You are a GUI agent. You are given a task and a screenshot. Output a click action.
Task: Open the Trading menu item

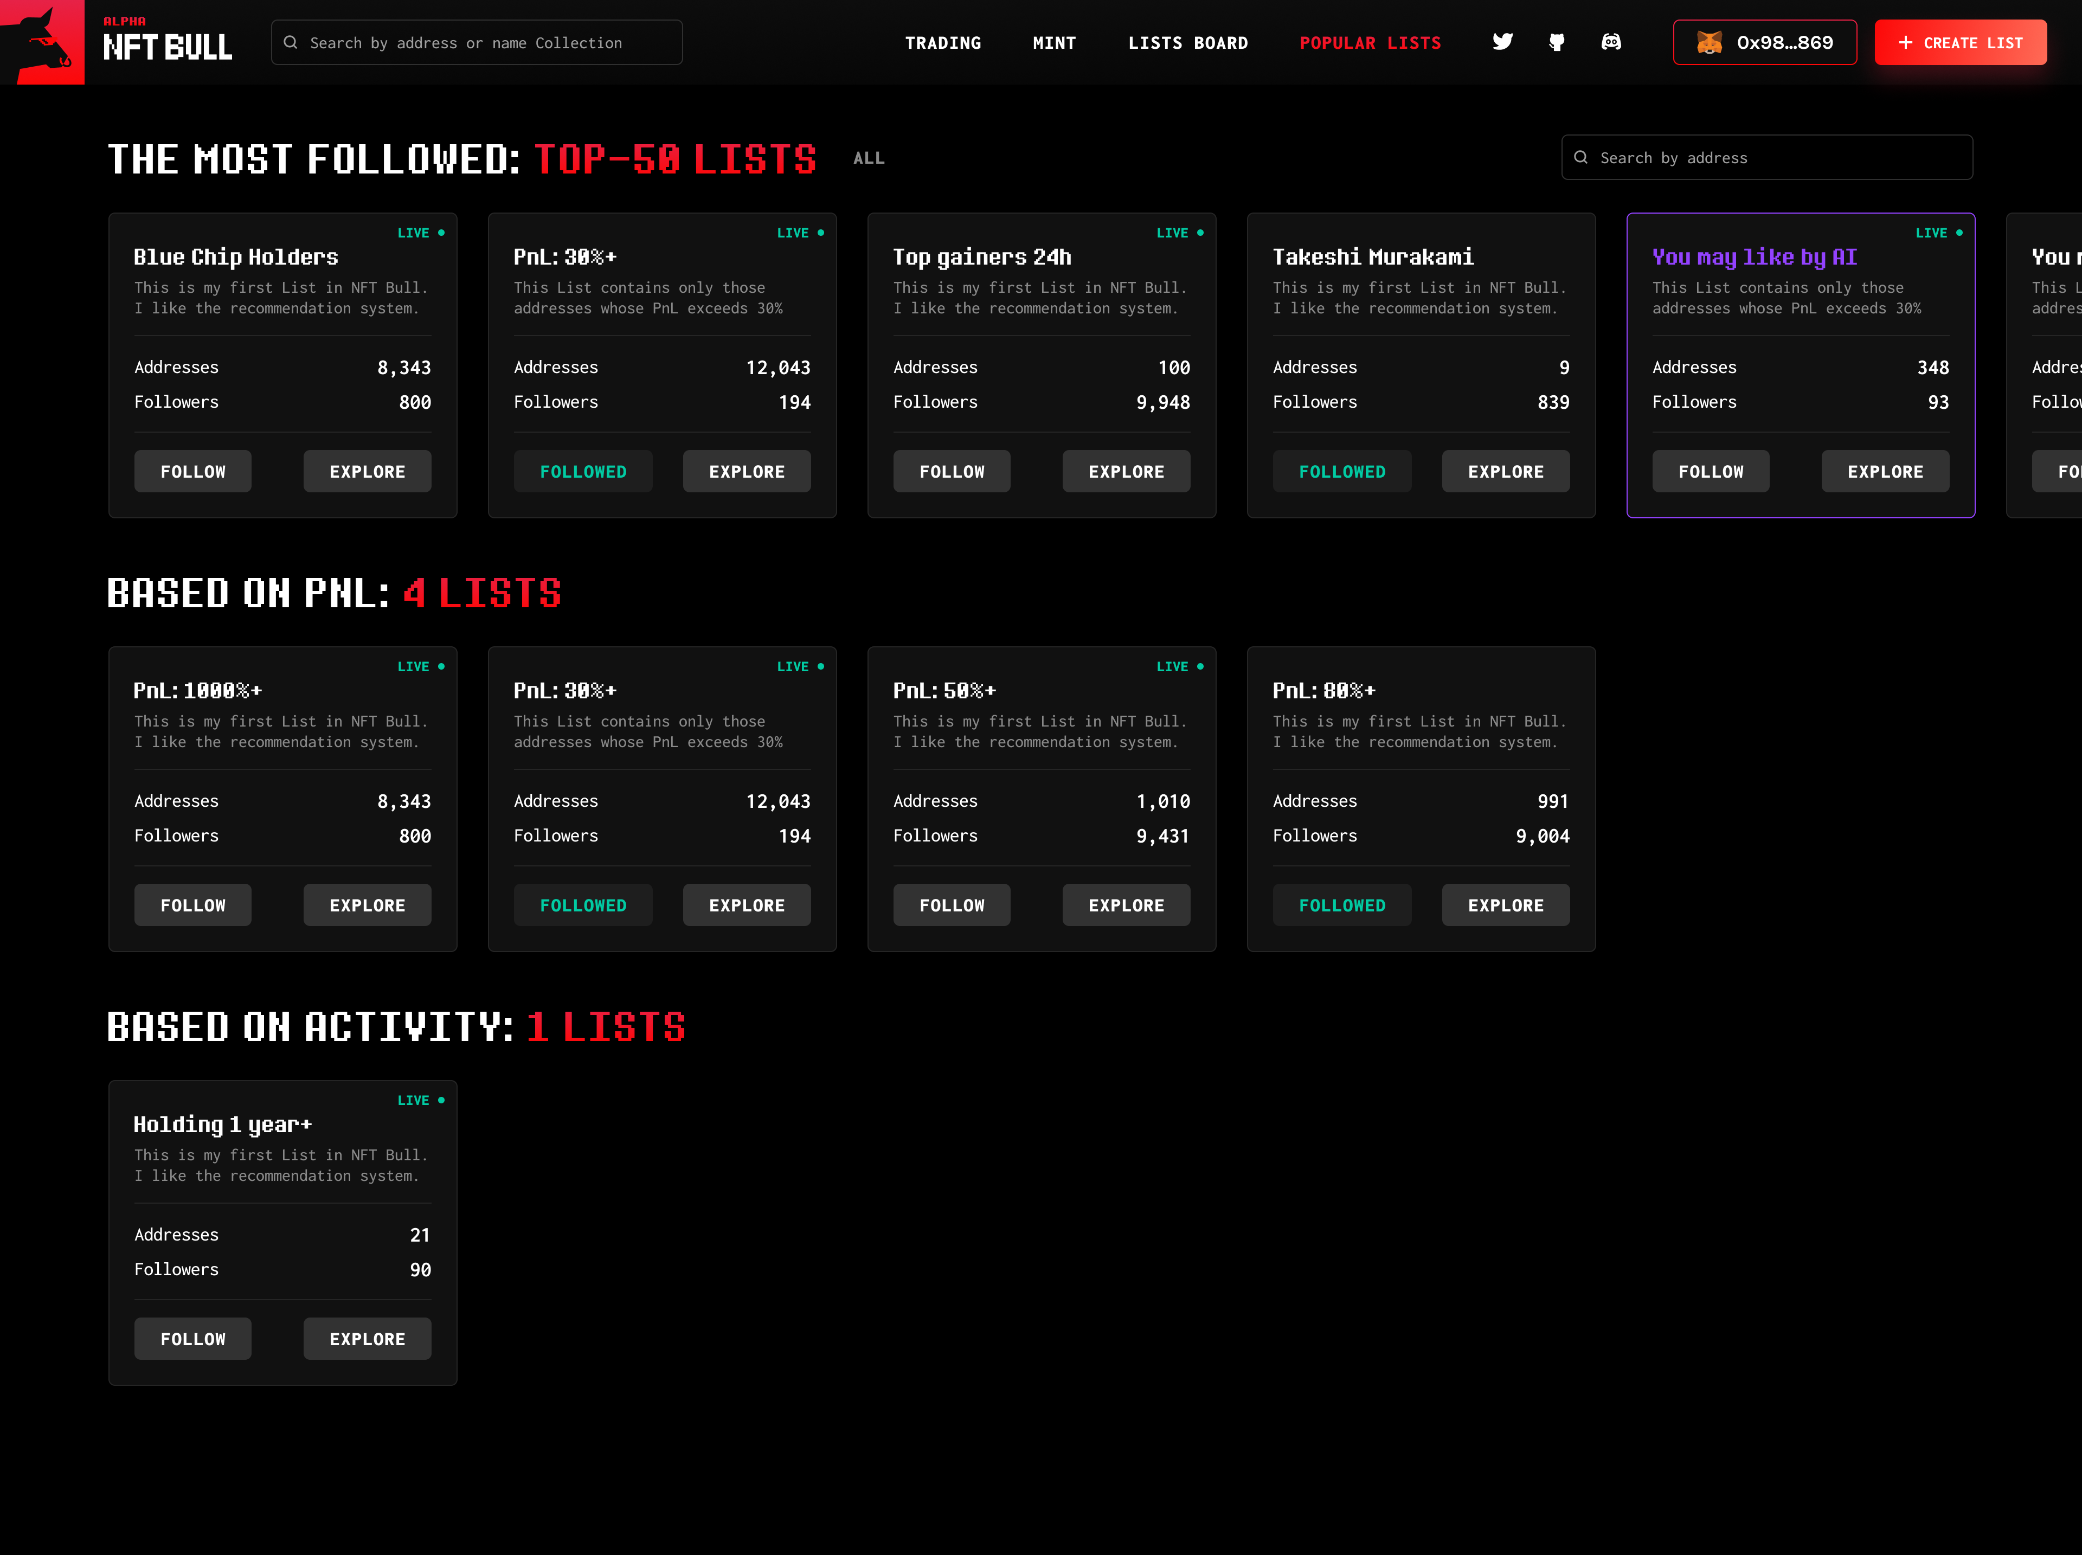click(x=942, y=42)
